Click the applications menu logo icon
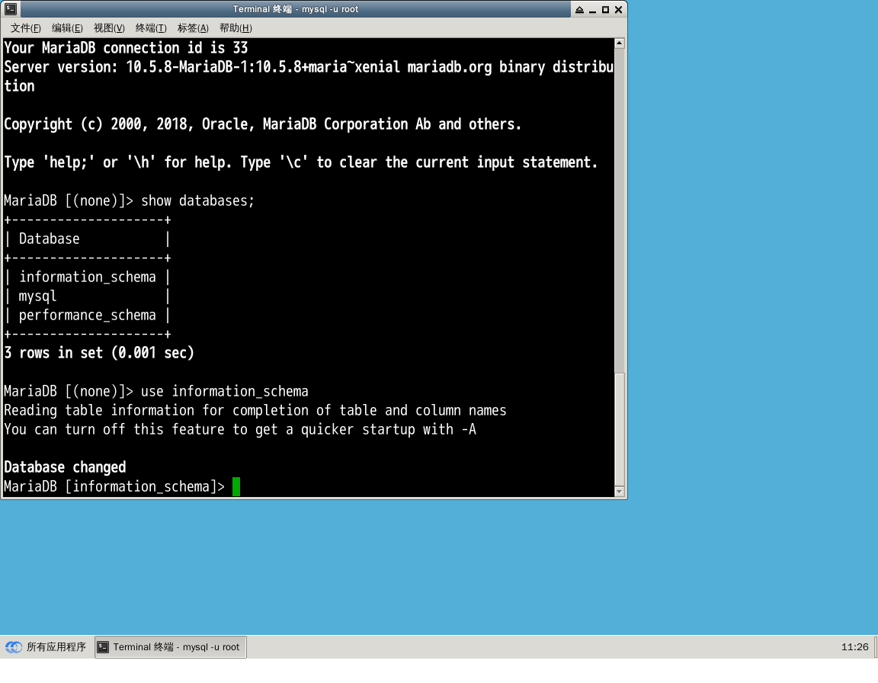 14,647
